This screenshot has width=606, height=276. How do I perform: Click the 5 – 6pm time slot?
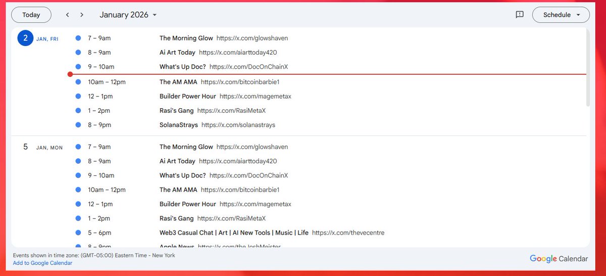click(99, 233)
